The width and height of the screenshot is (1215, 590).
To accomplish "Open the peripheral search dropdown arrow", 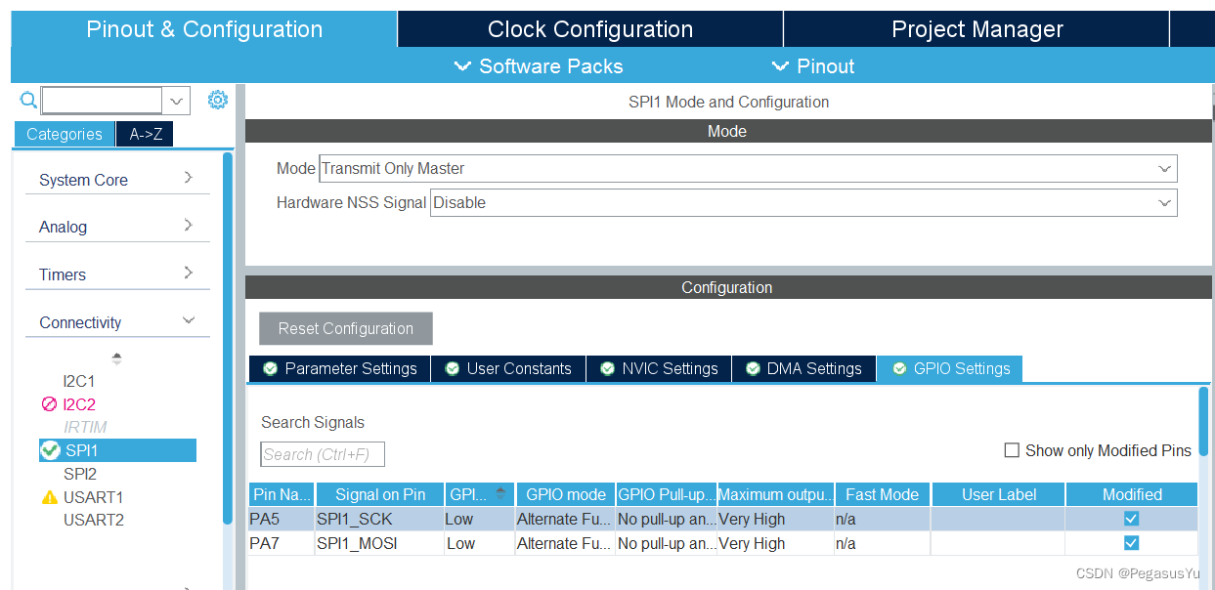I will (x=177, y=100).
